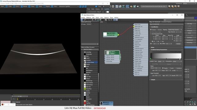Viewport: 197px width, 110px height.
Task: Expand the Noise rollout
Action: pyautogui.click(x=153, y=47)
